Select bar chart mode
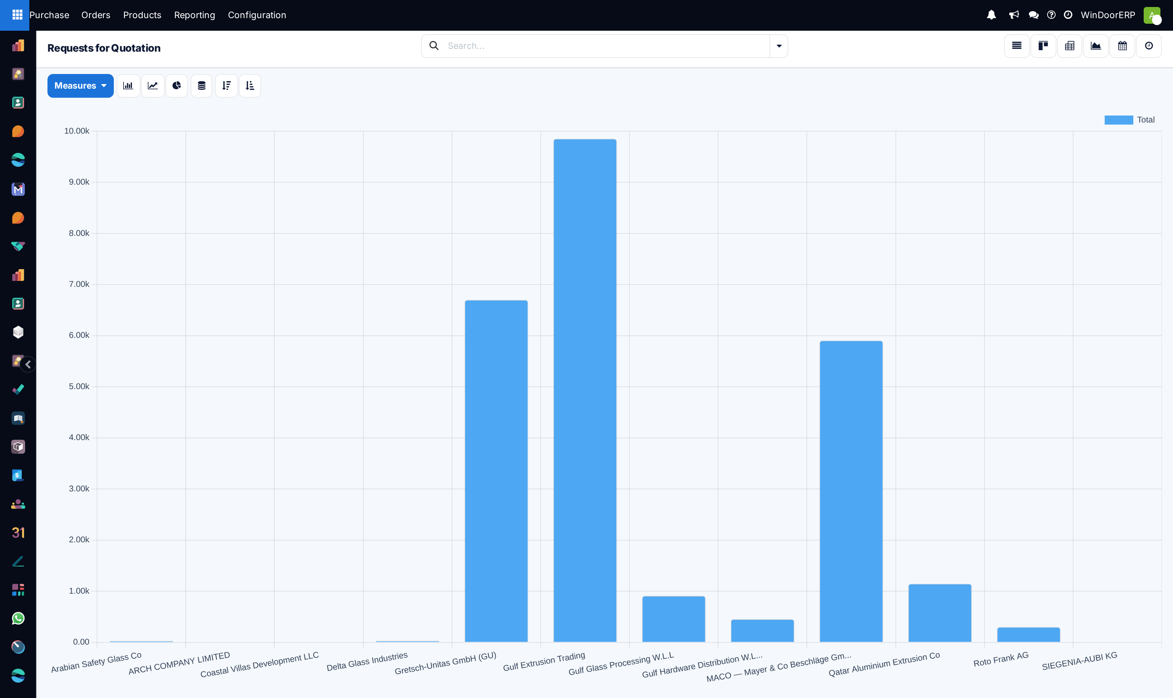The image size is (1173, 698). [128, 86]
